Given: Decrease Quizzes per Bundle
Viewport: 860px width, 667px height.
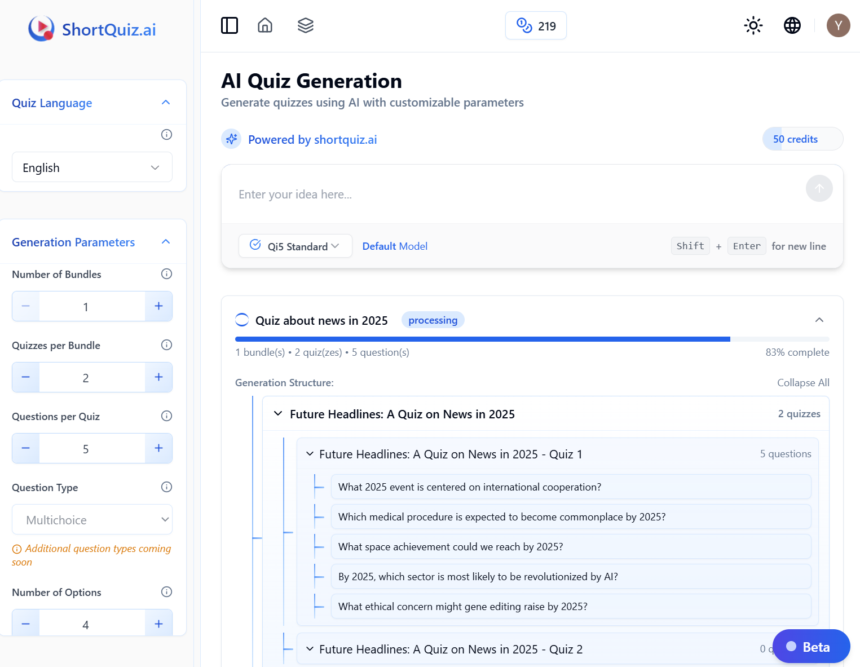Looking at the screenshot, I should coord(26,377).
